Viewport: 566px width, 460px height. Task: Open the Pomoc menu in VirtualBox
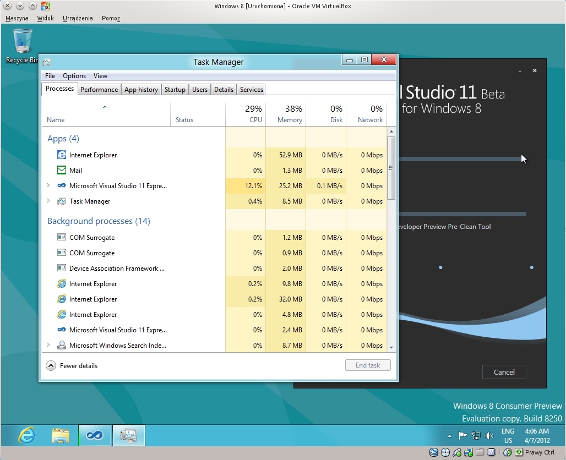111,18
